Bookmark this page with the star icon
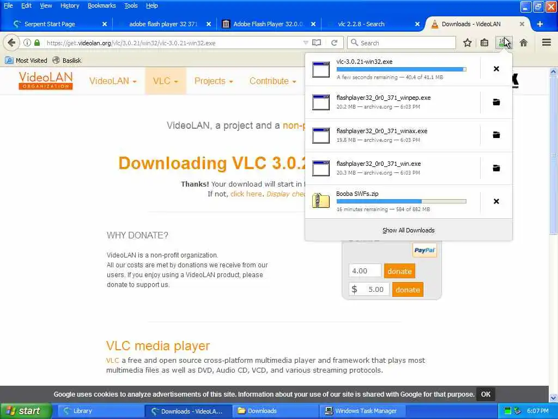 coord(467,43)
